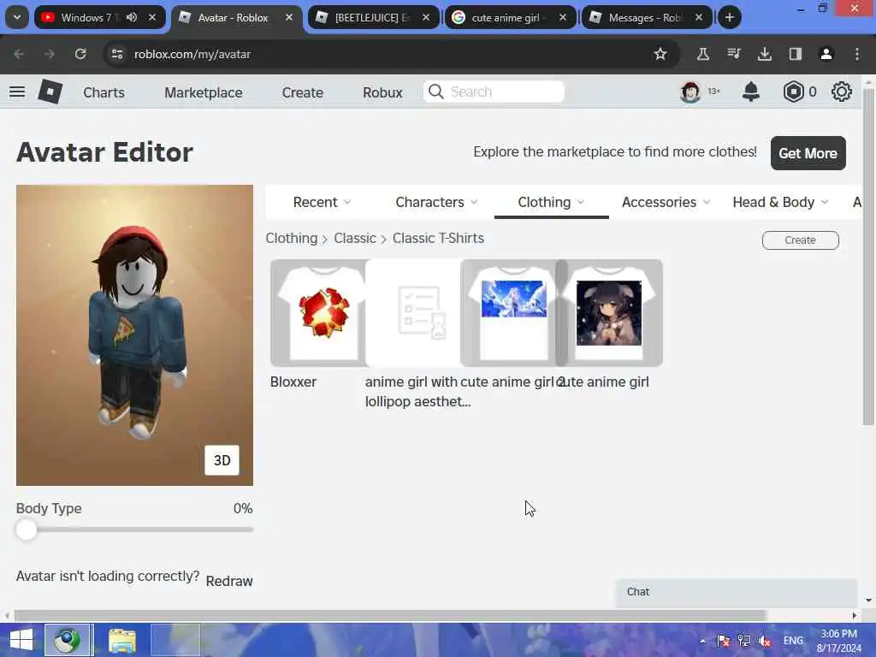Click the Classic T-Shirts breadcrumb

click(438, 238)
